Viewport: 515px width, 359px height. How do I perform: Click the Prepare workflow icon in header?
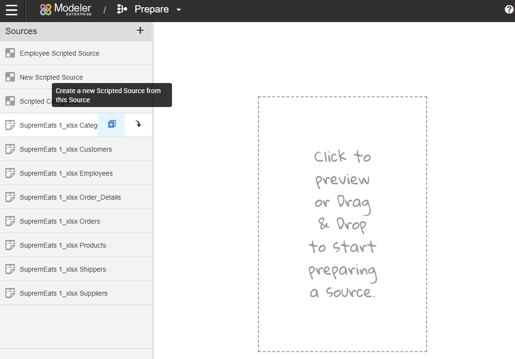pos(122,10)
